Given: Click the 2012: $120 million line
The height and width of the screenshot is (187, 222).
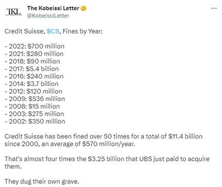Looking at the screenshot, I should [34, 91].
